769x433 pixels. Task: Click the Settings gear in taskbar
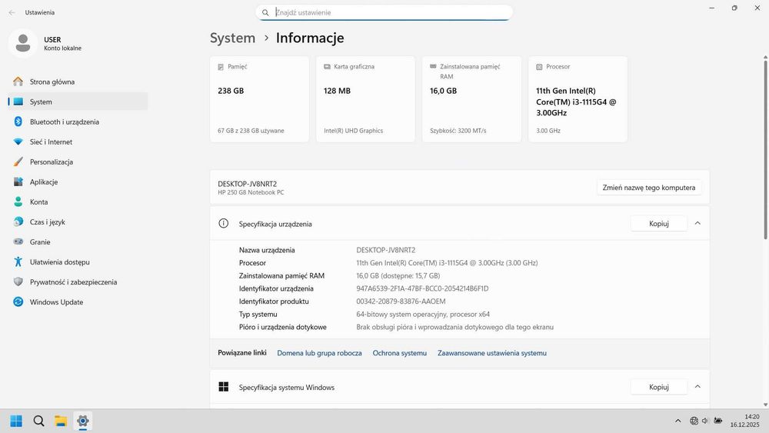83,421
